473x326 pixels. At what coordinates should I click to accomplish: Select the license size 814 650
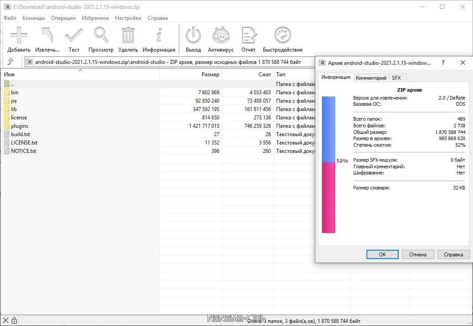211,118
